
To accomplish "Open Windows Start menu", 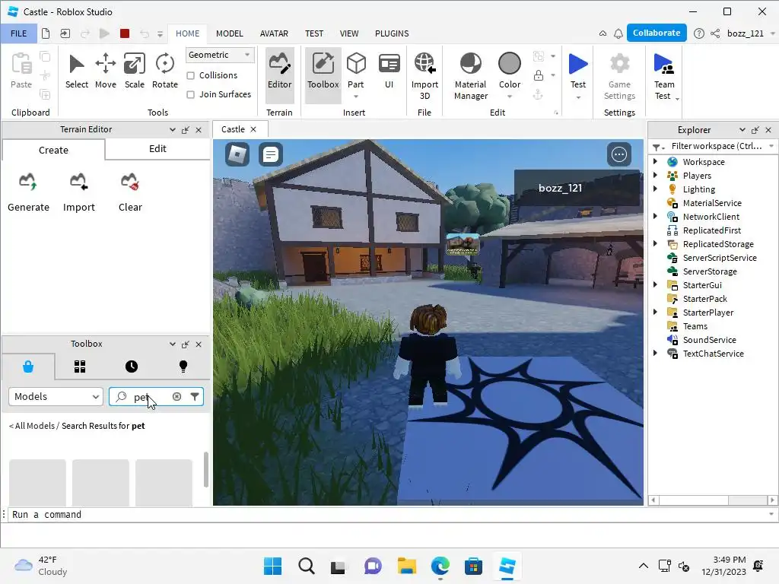I will coord(272,566).
